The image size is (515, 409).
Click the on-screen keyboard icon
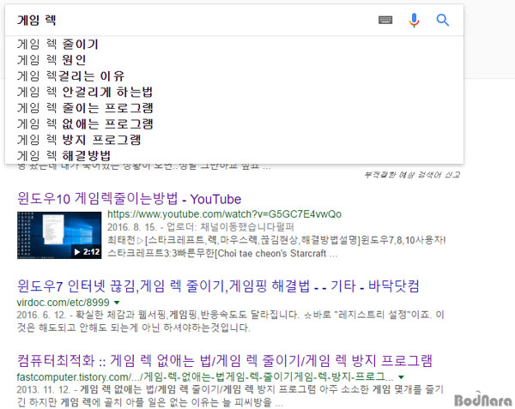386,21
